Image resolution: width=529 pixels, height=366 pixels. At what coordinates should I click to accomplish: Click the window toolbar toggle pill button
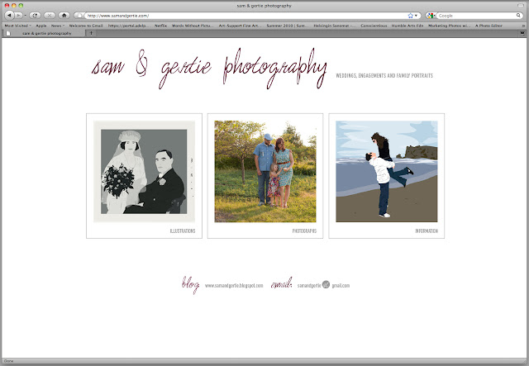(520, 6)
